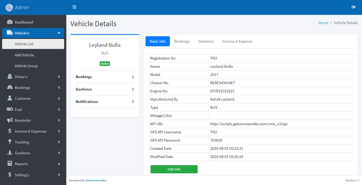Click the Bookings count row in profile card
This screenshot has width=362, height=185.
pos(105,77)
